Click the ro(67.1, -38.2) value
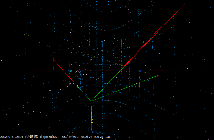 [59, 137]
